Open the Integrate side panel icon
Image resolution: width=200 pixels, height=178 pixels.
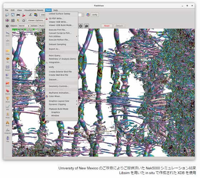[x=7, y=131]
